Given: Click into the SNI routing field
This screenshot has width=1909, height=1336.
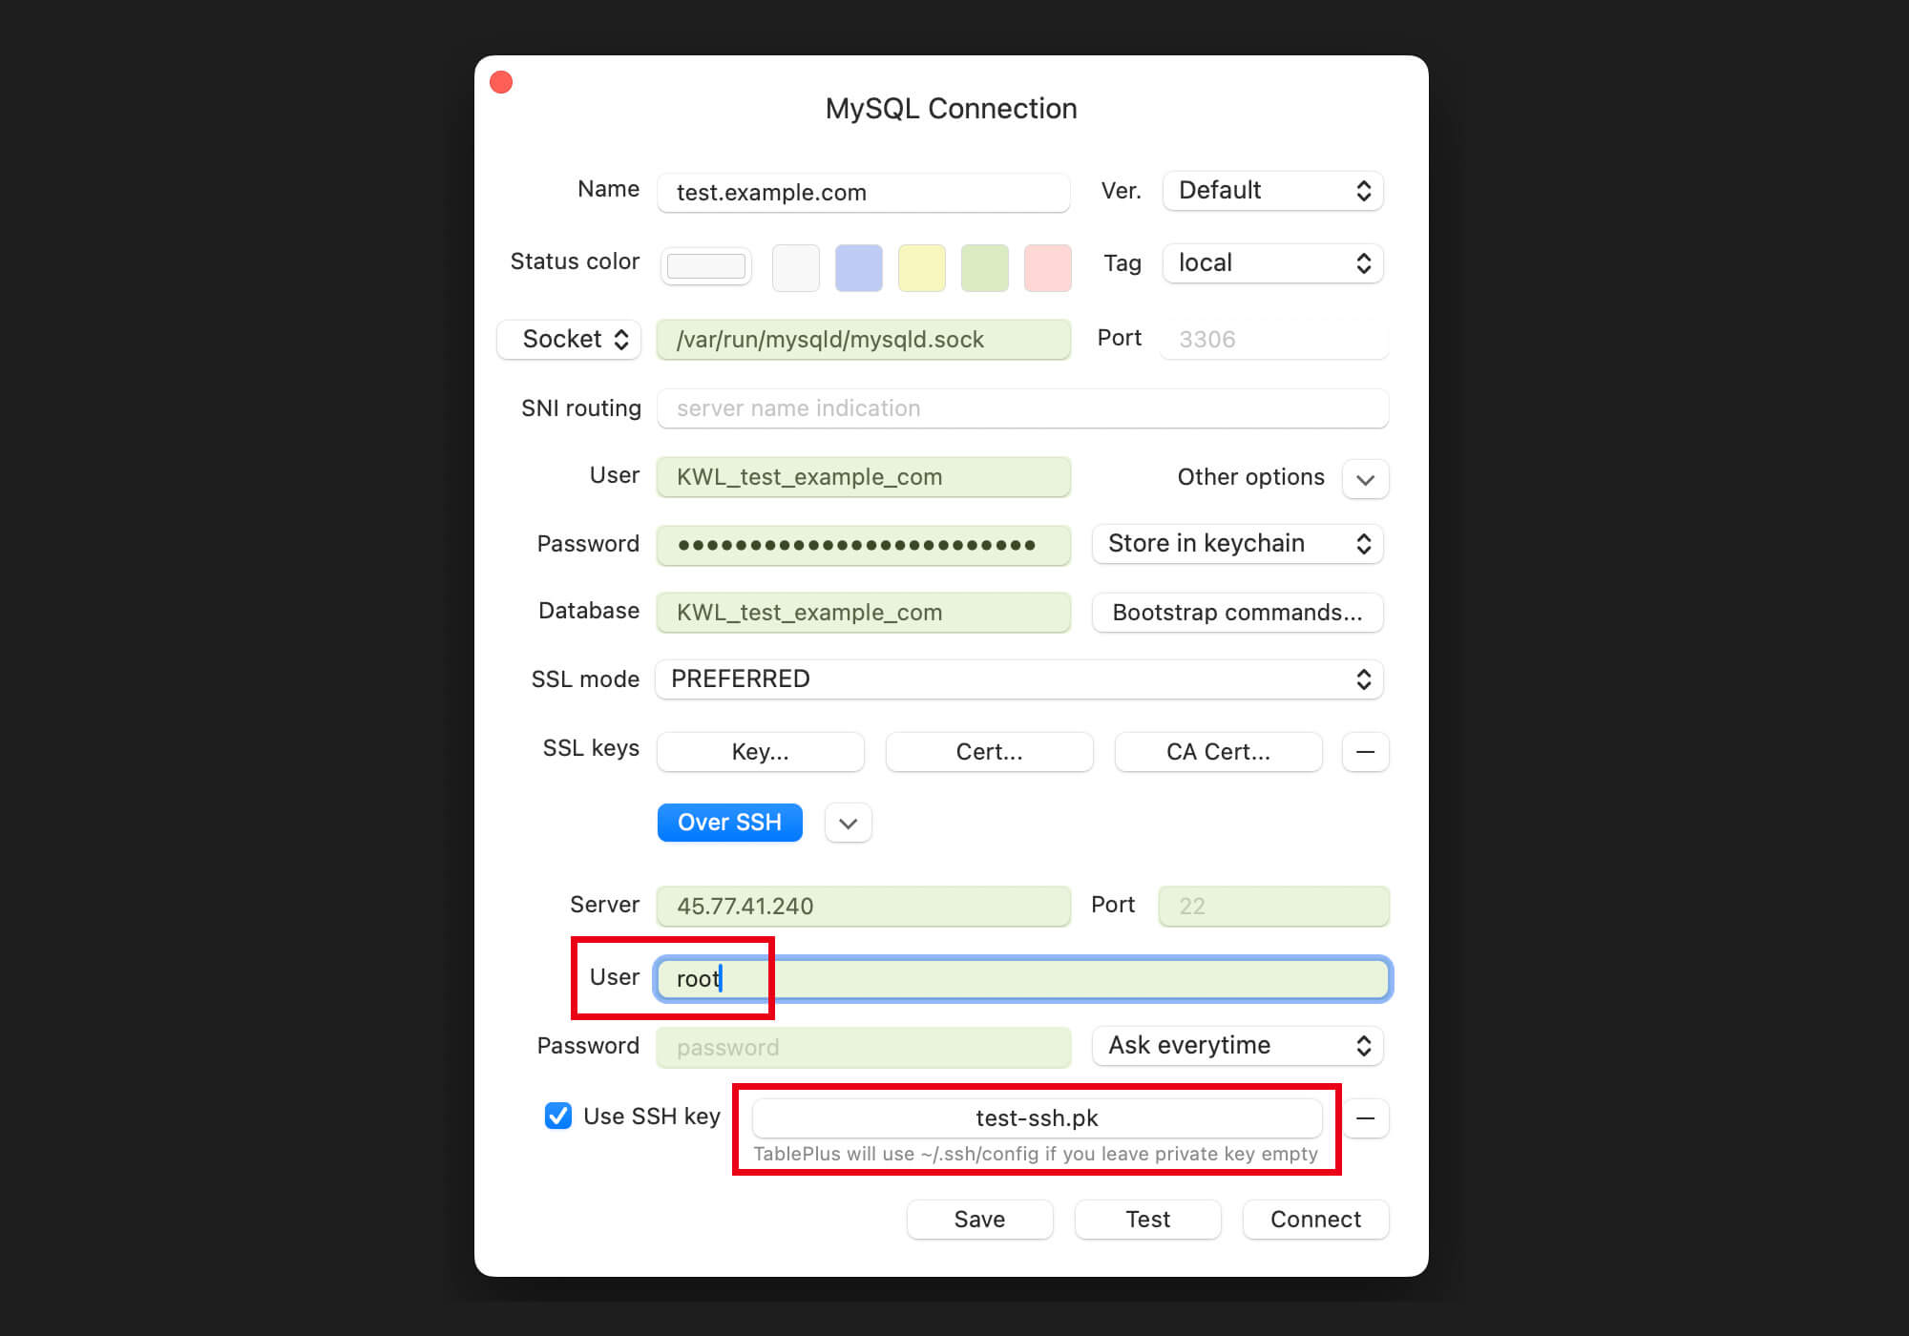Looking at the screenshot, I should (1021, 408).
